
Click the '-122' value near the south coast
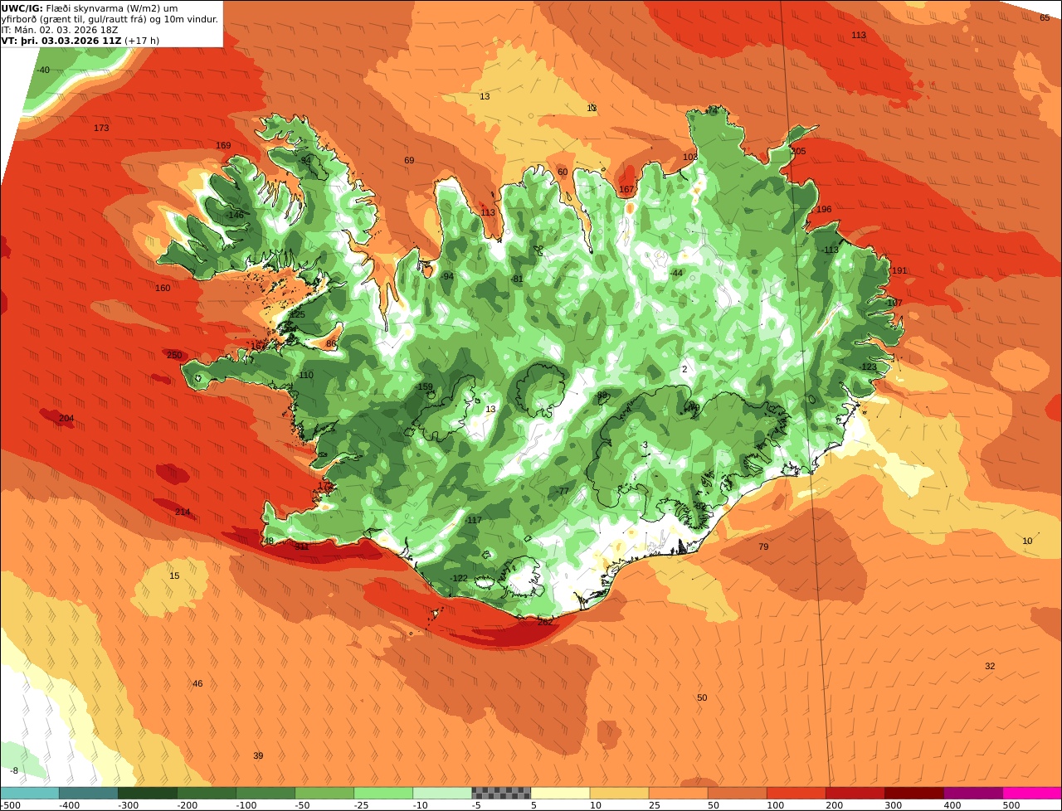[459, 578]
